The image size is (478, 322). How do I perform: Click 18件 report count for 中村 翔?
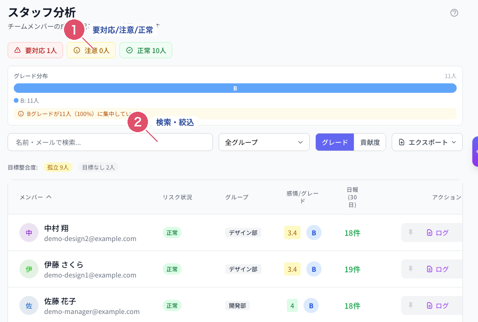[x=352, y=233]
